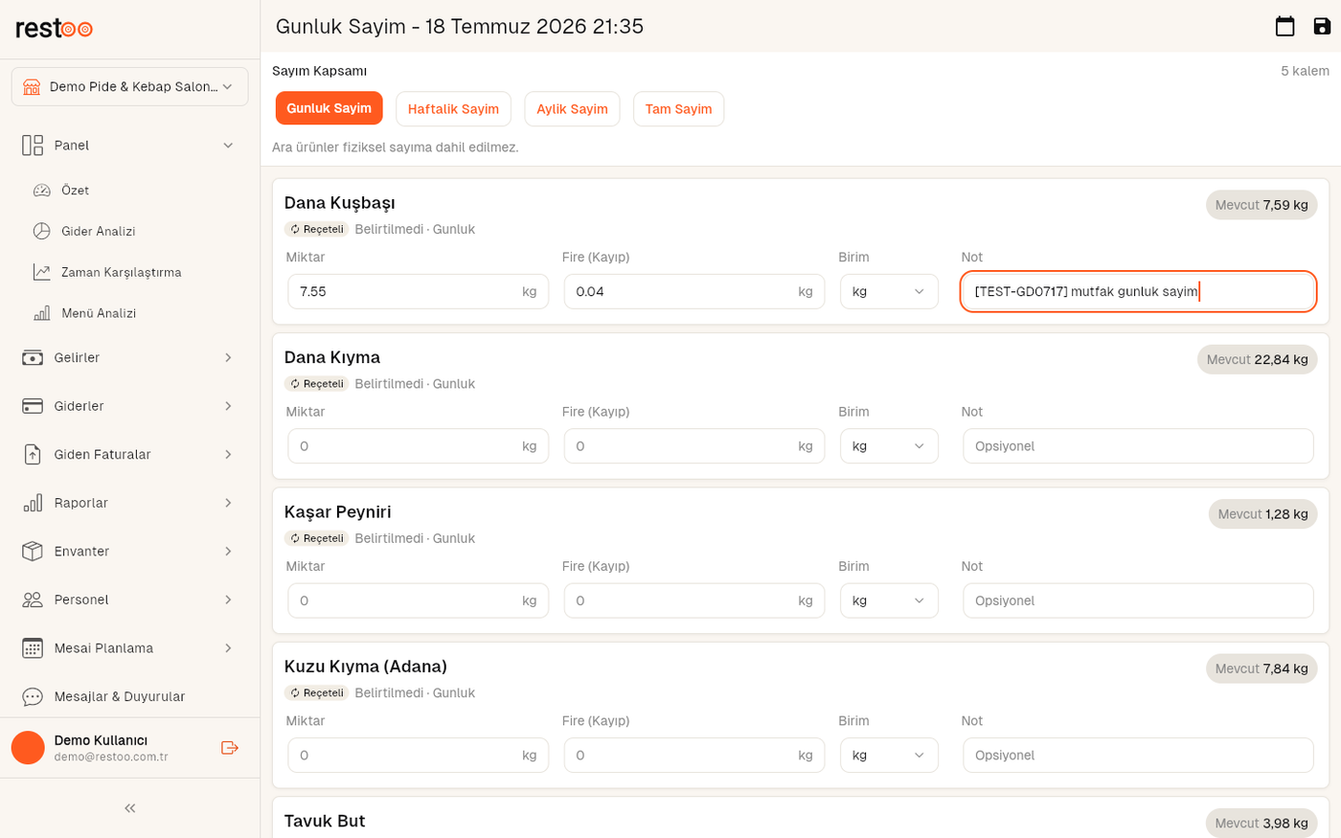Screen dimensions: 1341x838
Task: Click the save disk icon
Action: coord(1322,26)
